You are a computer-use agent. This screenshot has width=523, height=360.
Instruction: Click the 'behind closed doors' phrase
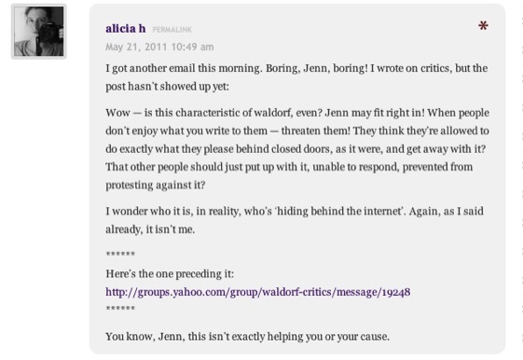pyautogui.click(x=284, y=149)
